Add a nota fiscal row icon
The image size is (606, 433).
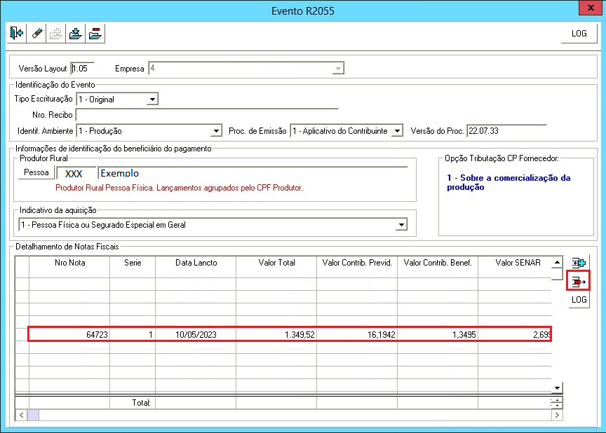click(x=579, y=263)
